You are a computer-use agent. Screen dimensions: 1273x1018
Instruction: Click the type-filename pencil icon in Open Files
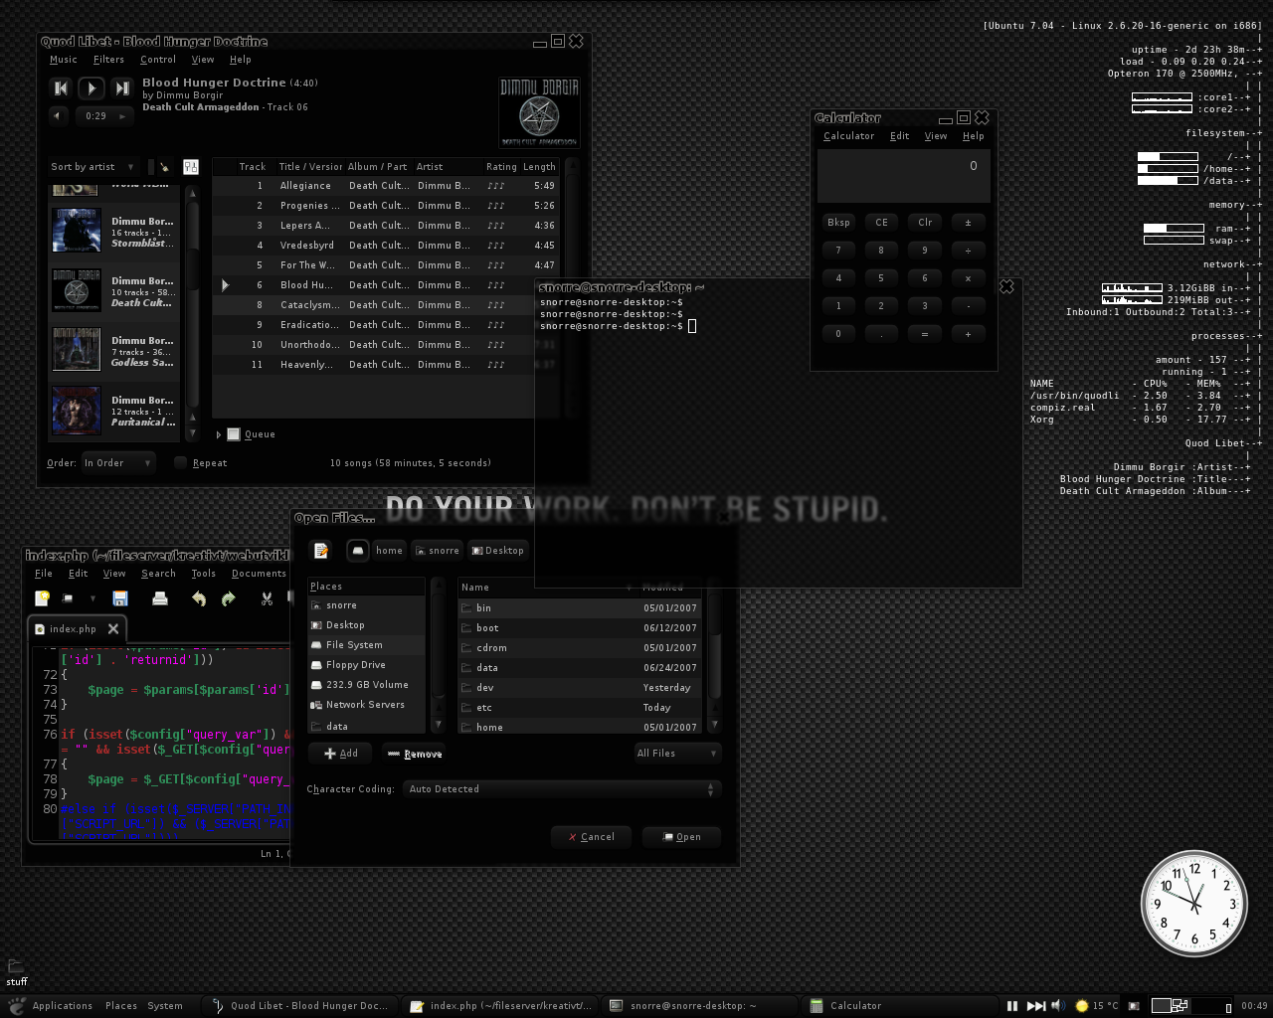(x=320, y=550)
